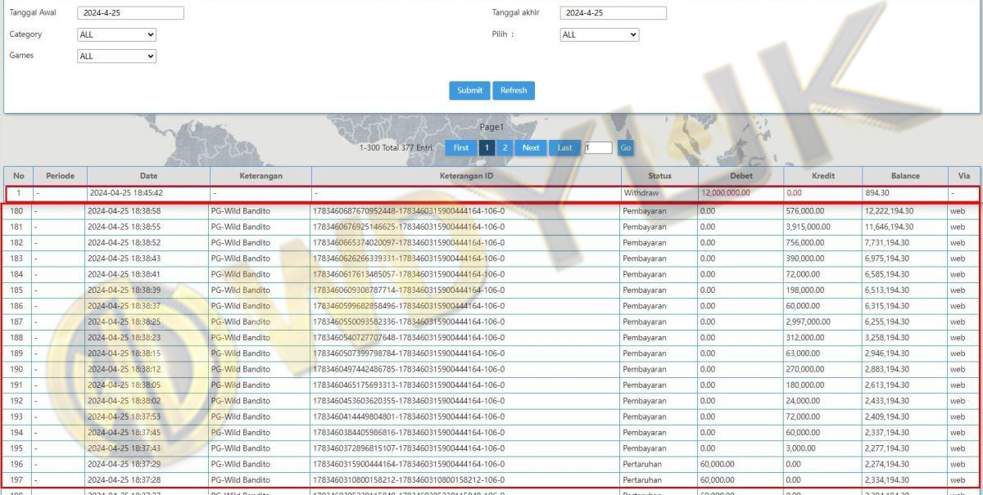This screenshot has width=983, height=495.
Task: Click the kredit value 180,000.00
Action: [x=804, y=385]
